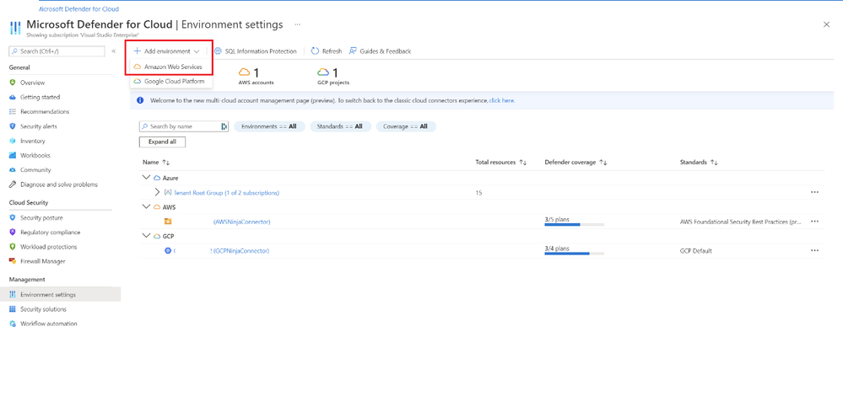The height and width of the screenshot is (401, 843).
Task: Click Diagnose and solve problems wrench icon
Action: pyautogui.click(x=13, y=184)
